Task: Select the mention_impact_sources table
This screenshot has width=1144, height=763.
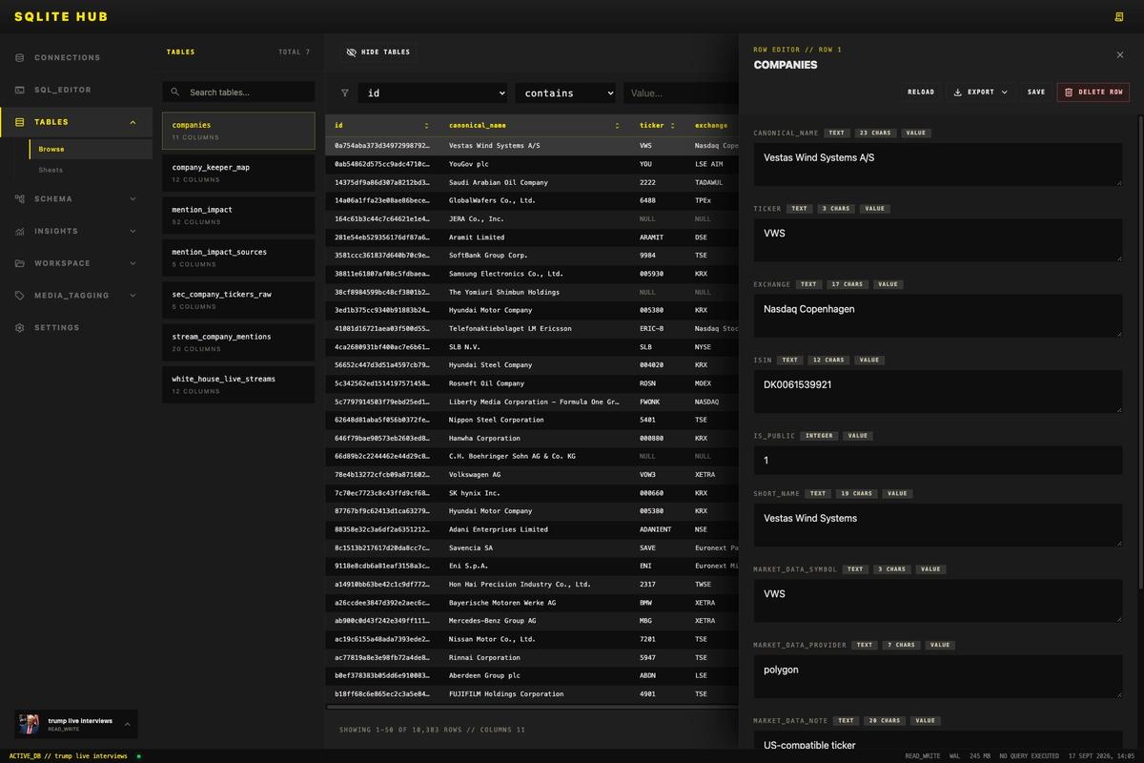Action: click(238, 258)
